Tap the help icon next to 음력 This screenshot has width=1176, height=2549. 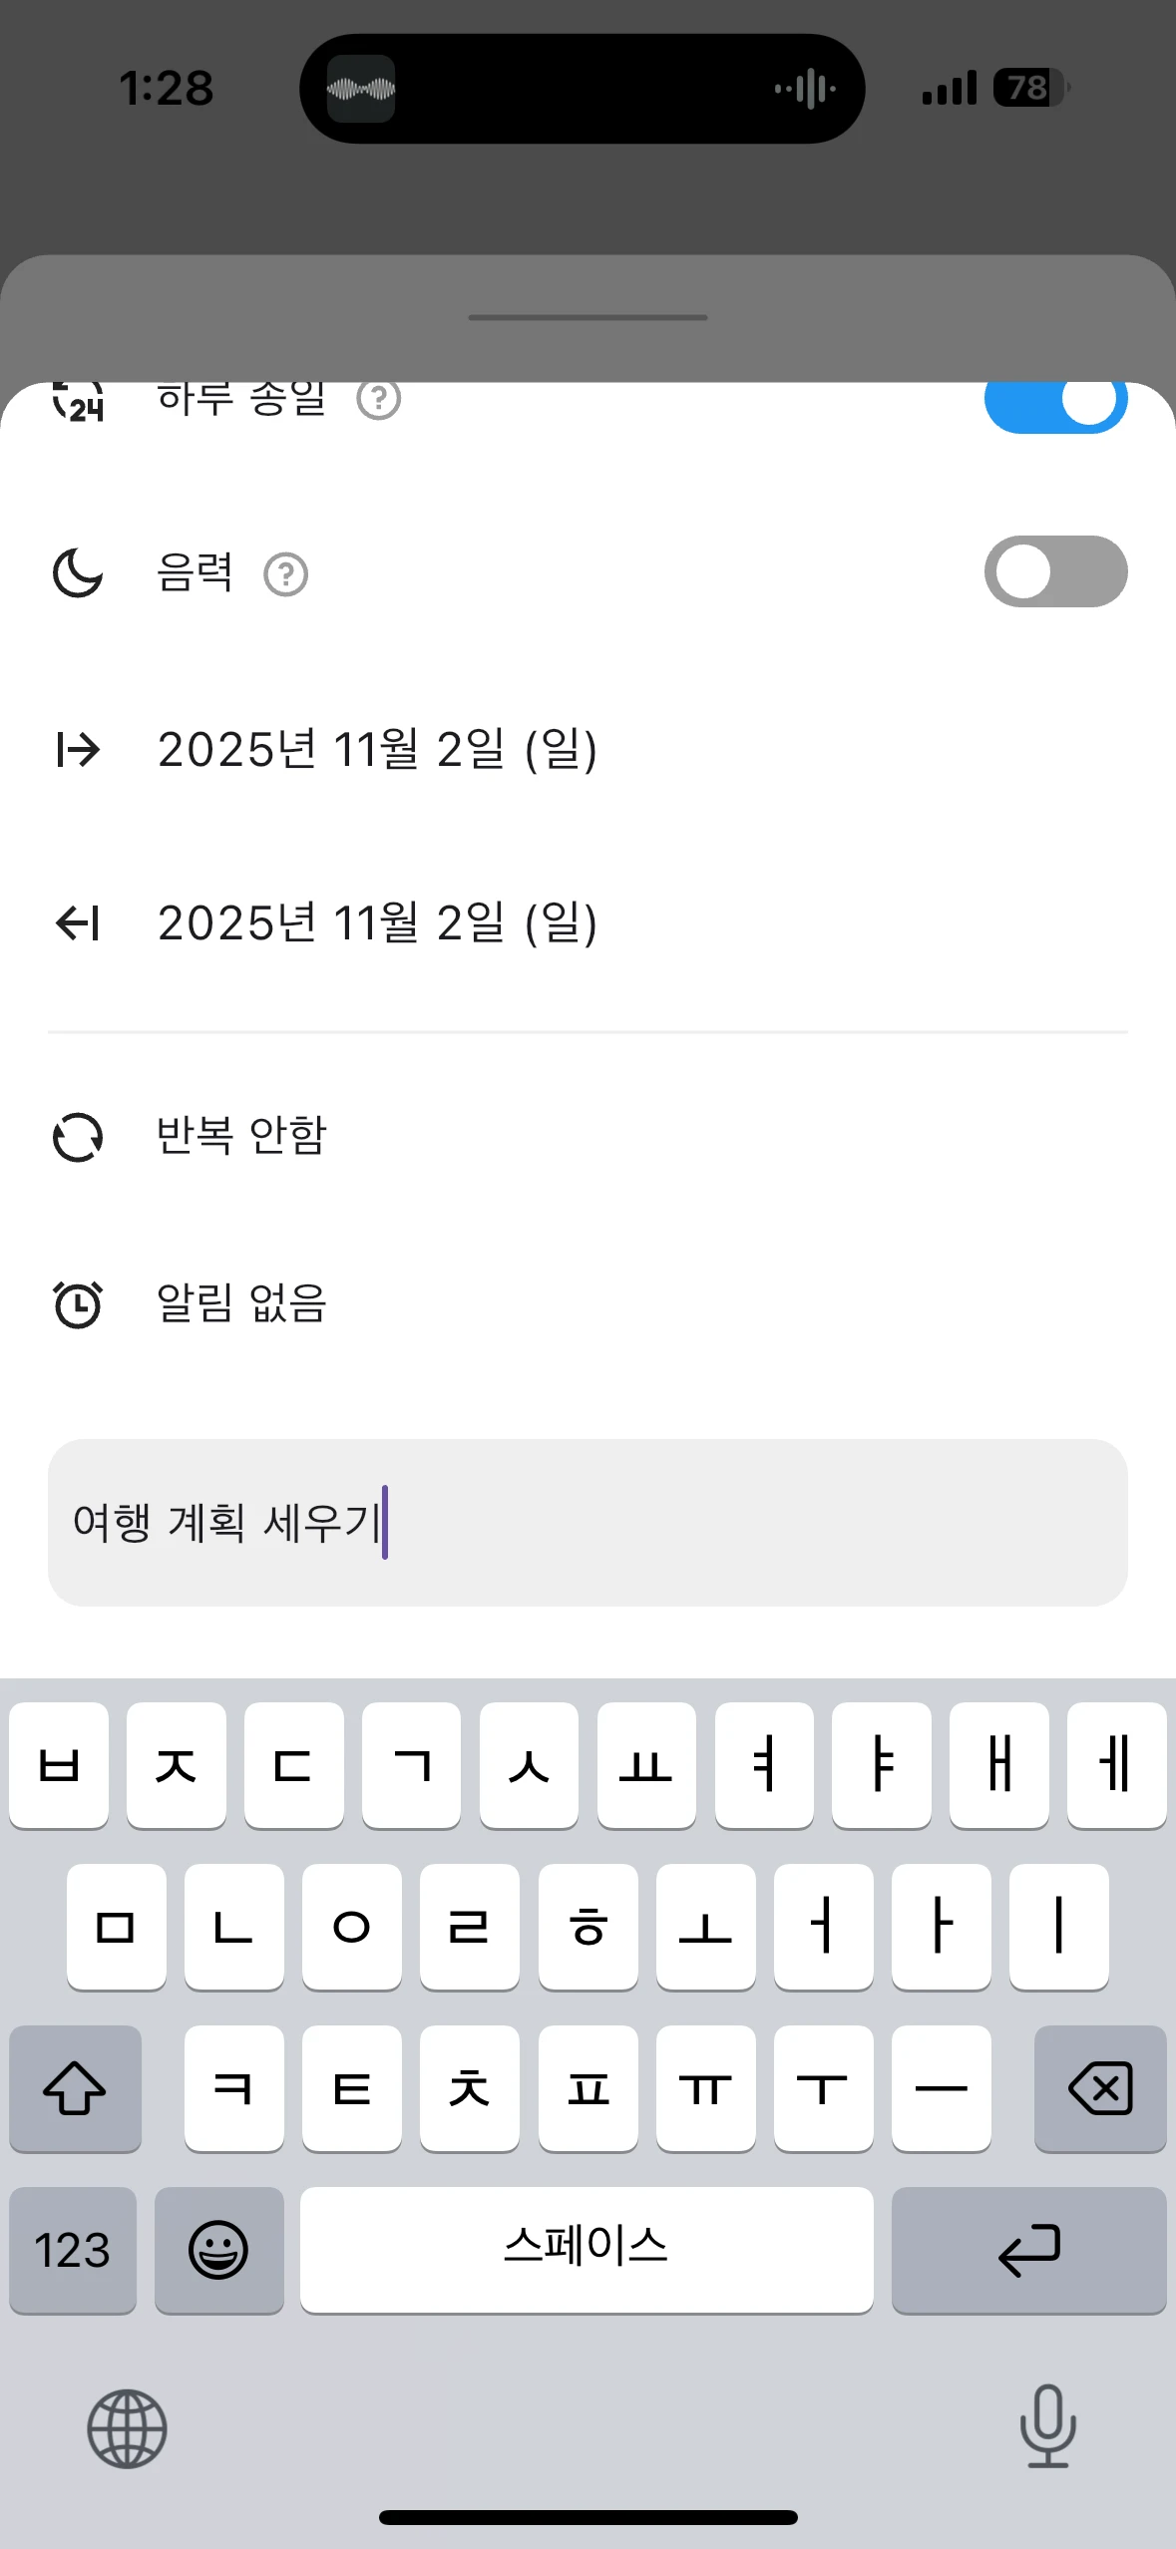click(x=286, y=575)
